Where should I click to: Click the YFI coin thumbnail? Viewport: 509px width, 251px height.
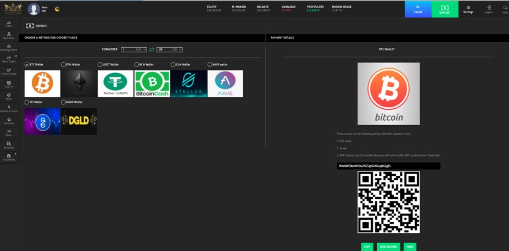tap(42, 121)
